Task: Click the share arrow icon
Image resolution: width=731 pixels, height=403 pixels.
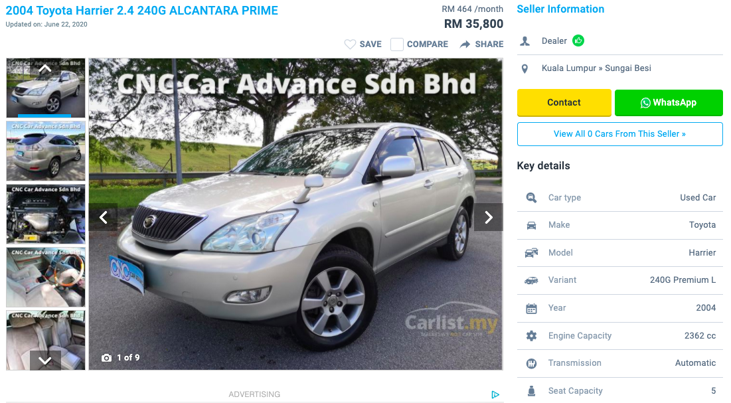Action: pyautogui.click(x=465, y=44)
